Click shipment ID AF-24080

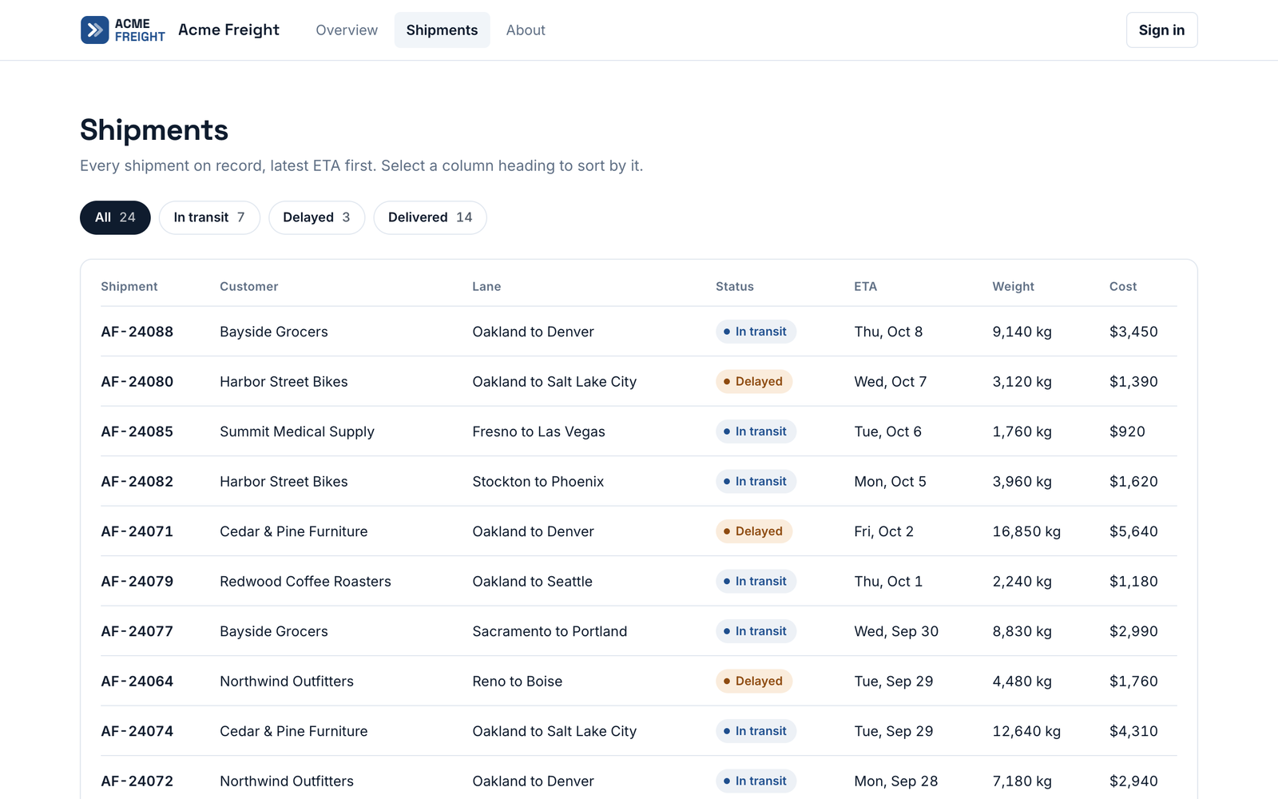coord(137,382)
